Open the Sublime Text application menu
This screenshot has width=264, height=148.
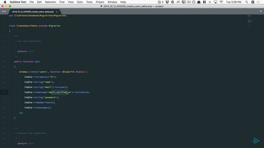18,2
